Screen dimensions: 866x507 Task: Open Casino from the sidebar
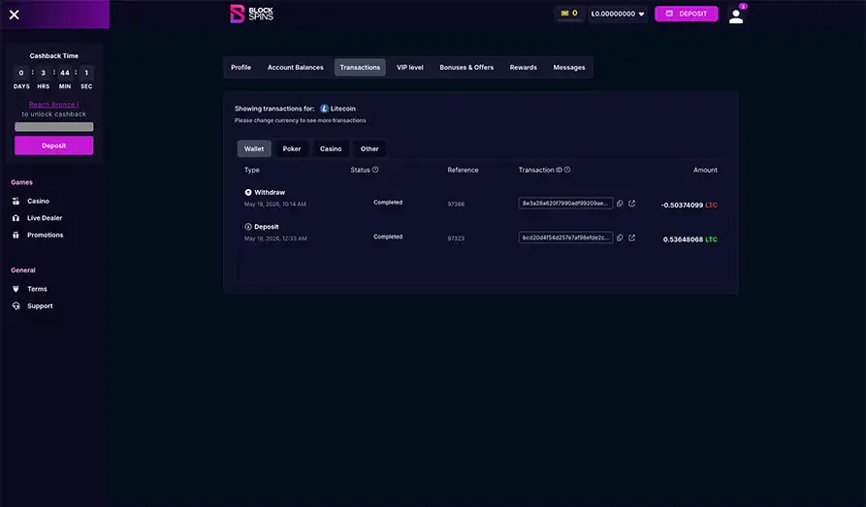[38, 201]
